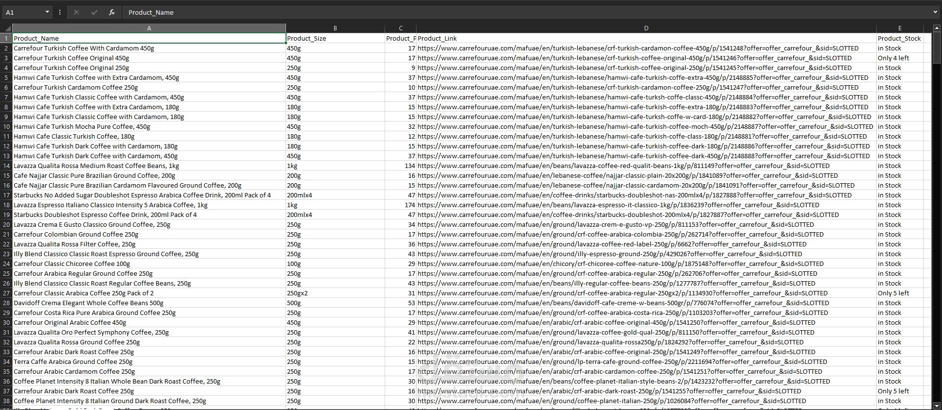Select cell Carrefour Original Arabic Coffee 450g
Image resolution: width=942 pixels, height=410 pixels.
149,322
